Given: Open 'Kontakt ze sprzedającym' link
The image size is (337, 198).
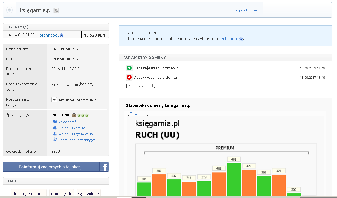Looking at the screenshot, I should (77, 140).
